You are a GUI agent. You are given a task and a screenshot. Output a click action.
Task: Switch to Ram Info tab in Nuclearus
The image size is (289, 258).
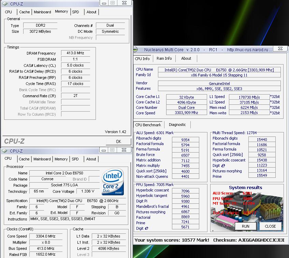tap(164, 58)
